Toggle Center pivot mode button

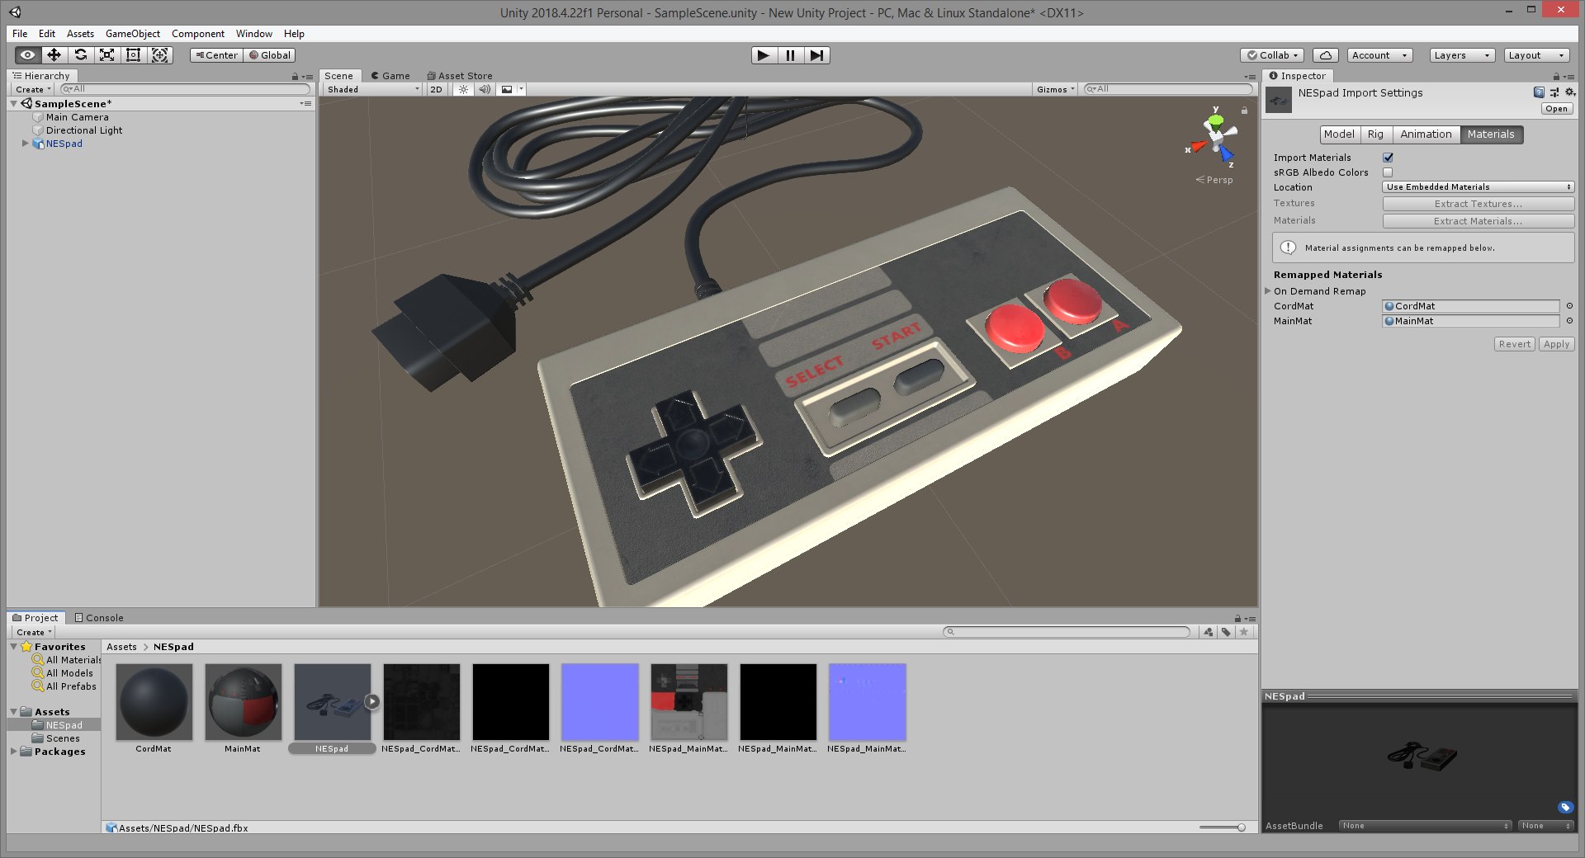coord(216,55)
